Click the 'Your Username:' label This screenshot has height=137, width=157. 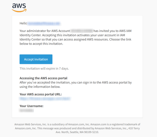click(x=31, y=106)
